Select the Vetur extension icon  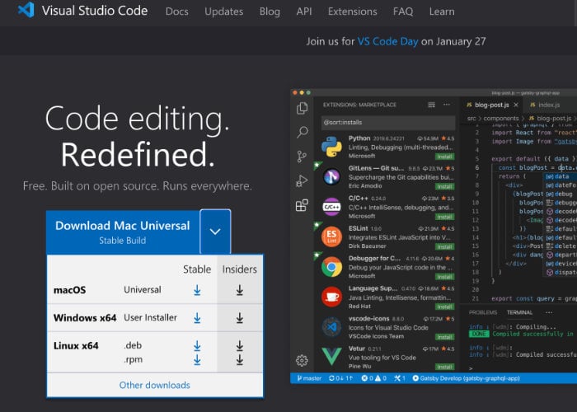(x=331, y=356)
